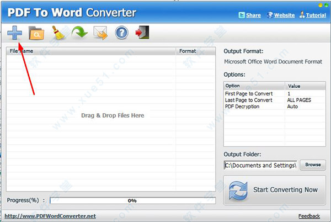Click the envelope icon in toolbar
The width and height of the screenshot is (331, 222).
coord(101,33)
